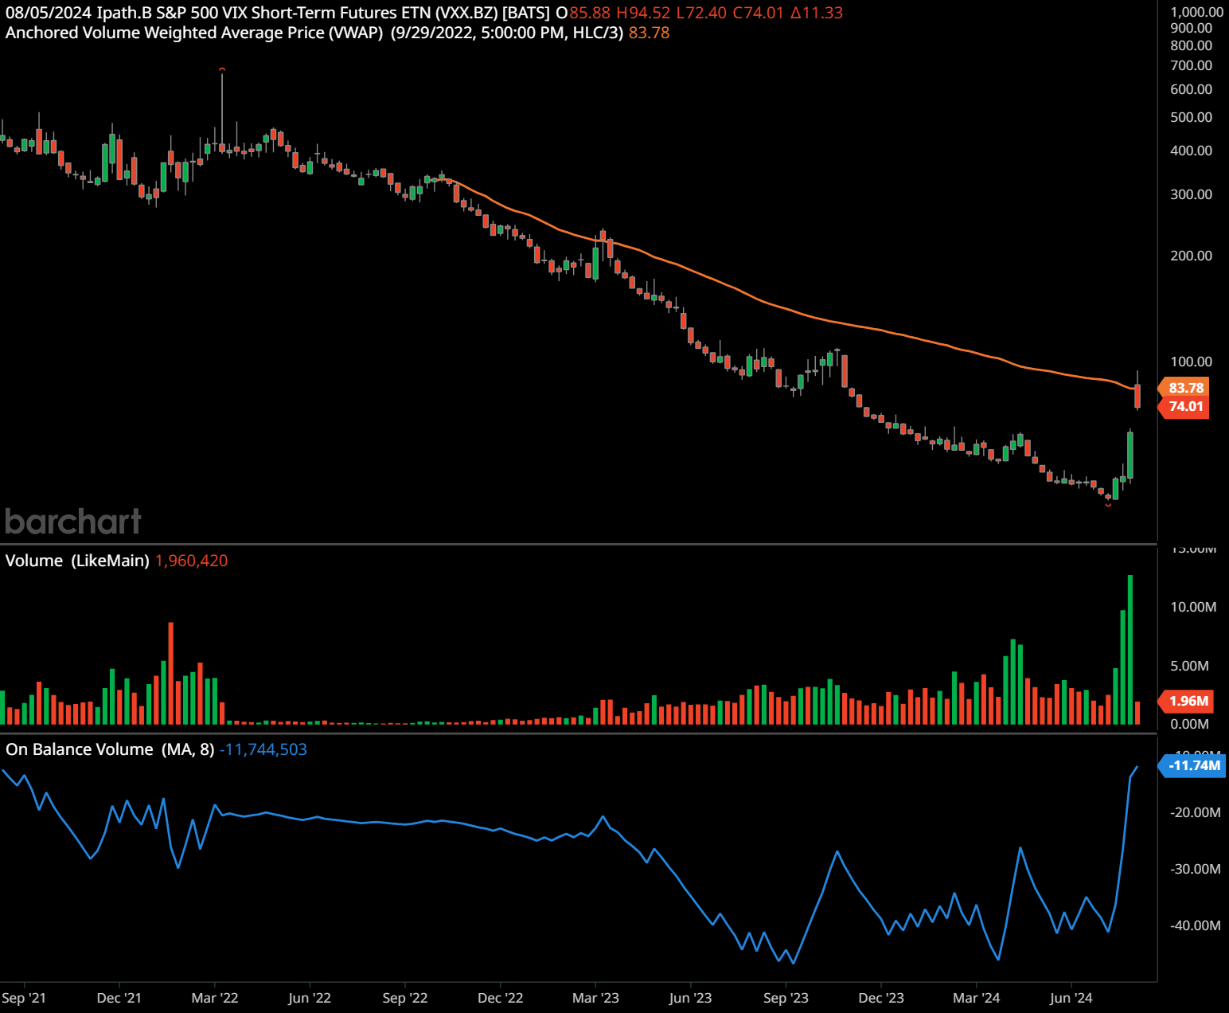This screenshot has height=1013, width=1229.
Task: Click the Jun '24 date axis label
Action: (1071, 998)
